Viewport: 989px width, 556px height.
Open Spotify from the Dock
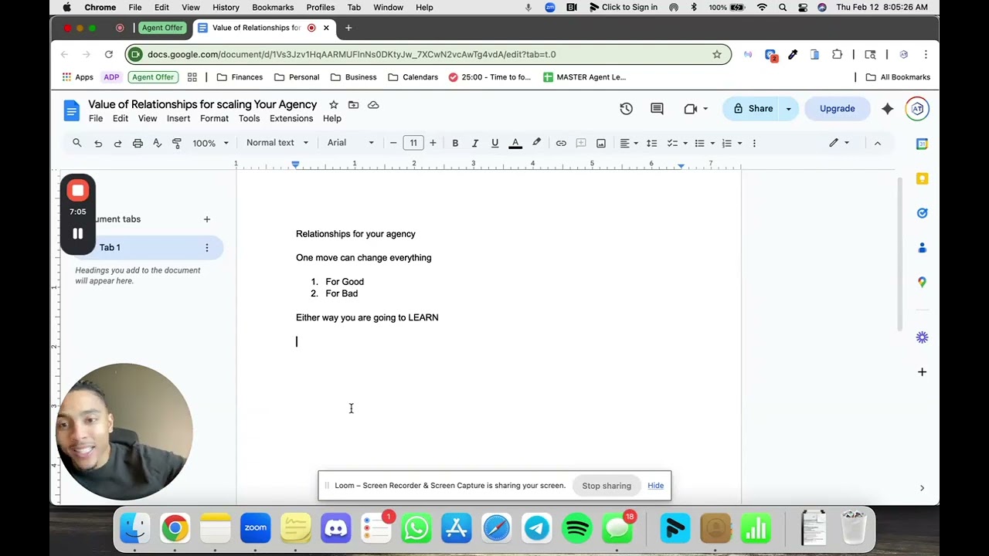click(x=577, y=528)
